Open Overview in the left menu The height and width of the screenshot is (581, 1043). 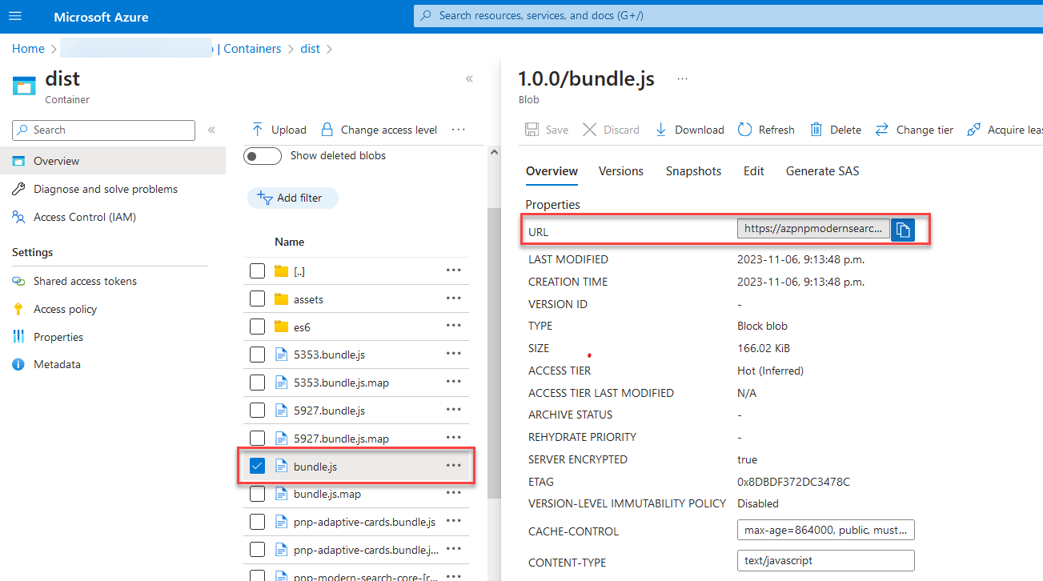pos(113,161)
